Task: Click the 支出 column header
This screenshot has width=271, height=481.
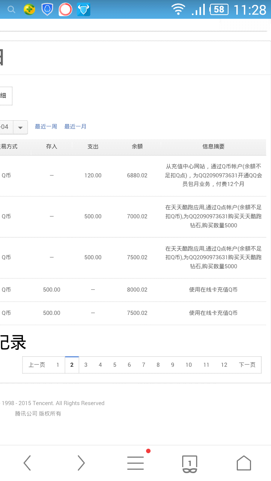Action: coord(93,147)
